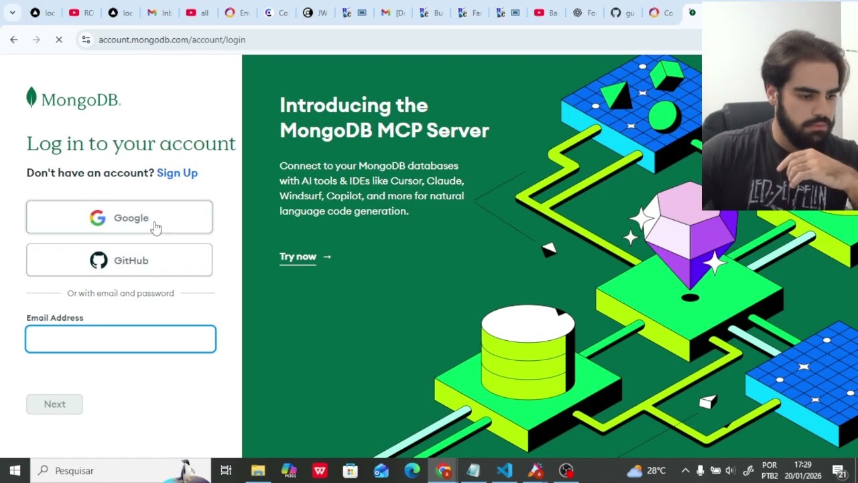Focus the Email Address input field
This screenshot has height=483, width=858.
pos(121,339)
